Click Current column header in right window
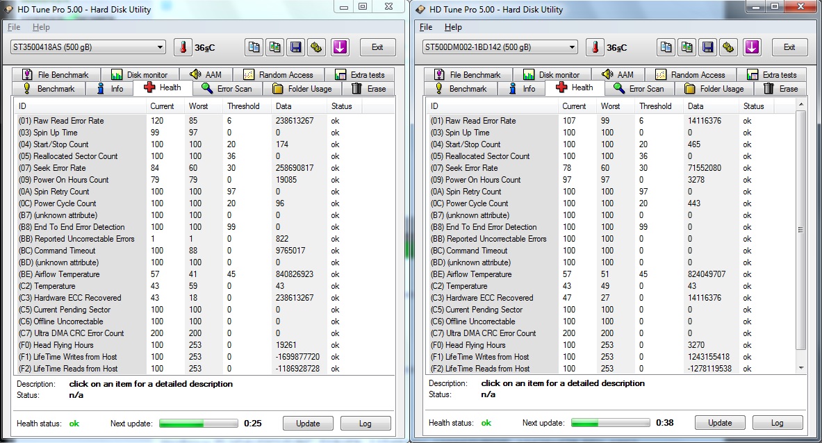Image resolution: width=822 pixels, height=443 pixels. [x=577, y=106]
